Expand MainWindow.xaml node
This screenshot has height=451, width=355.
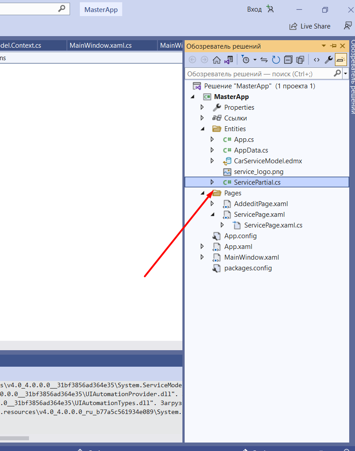coord(202,257)
